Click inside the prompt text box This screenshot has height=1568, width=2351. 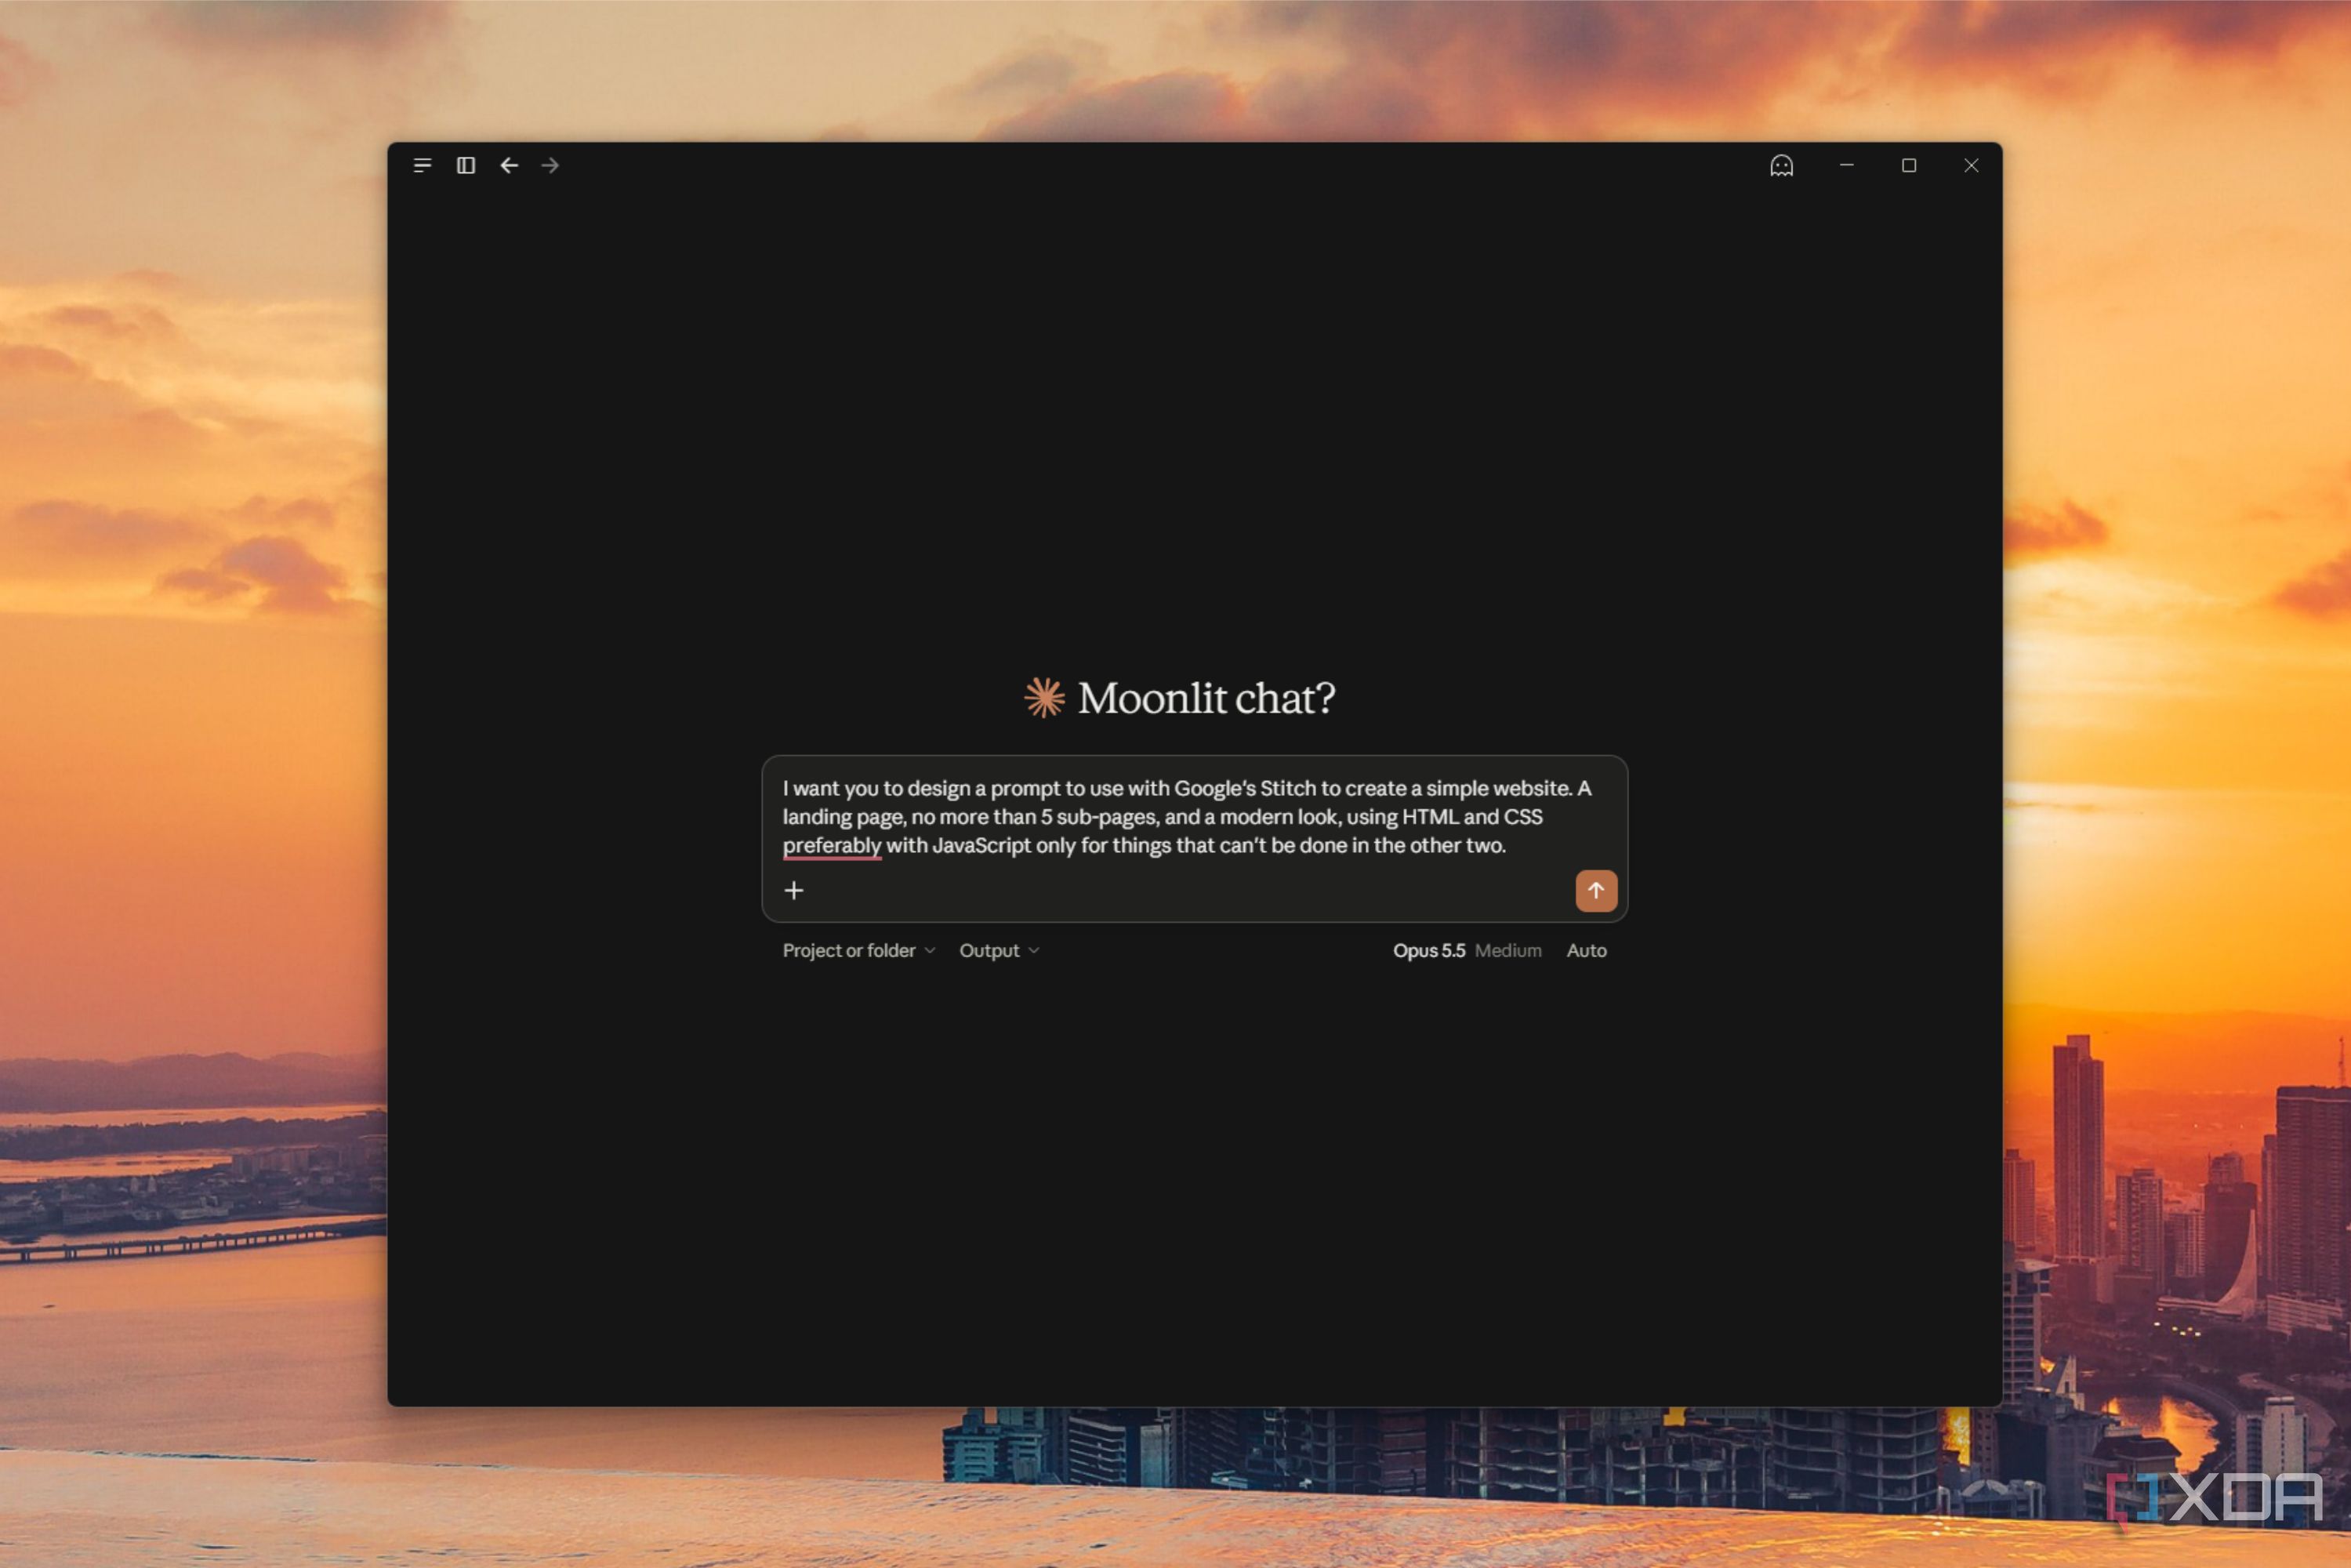(1194, 816)
